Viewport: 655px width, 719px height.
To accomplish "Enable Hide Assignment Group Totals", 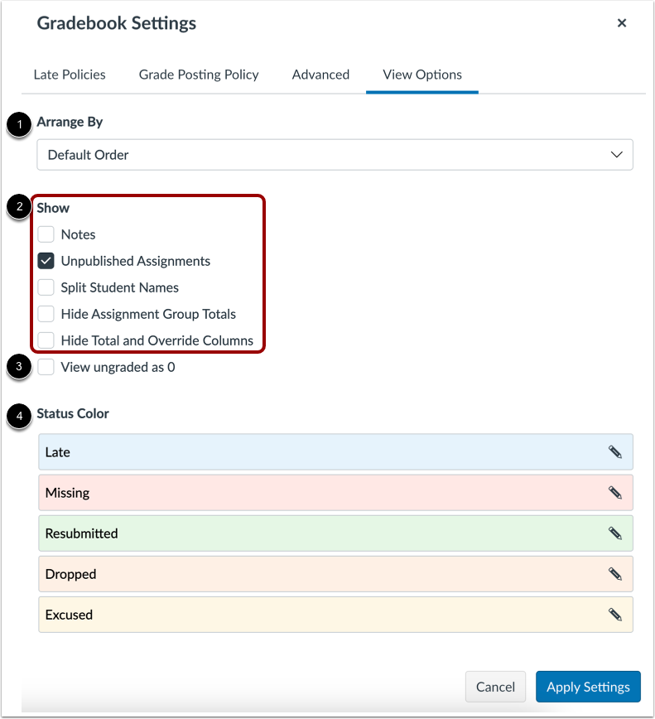I will [46, 314].
